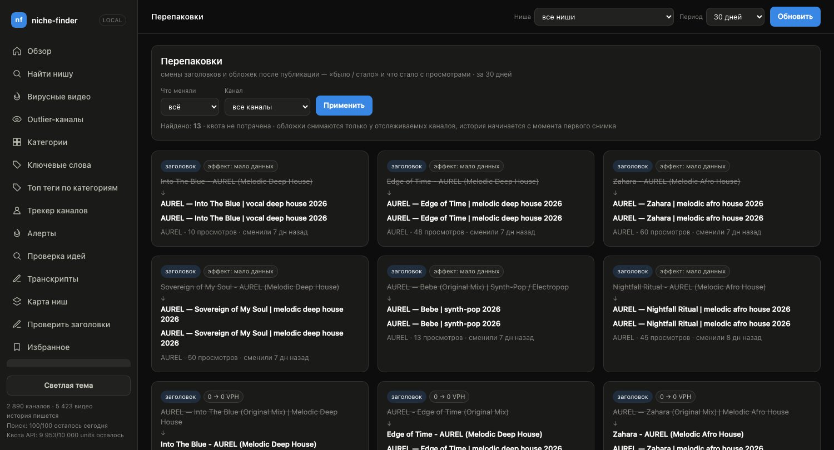Screen dimensions: 834x450
Task: Click the eye icon beside Outlier-каналы
Action: pyautogui.click(x=17, y=119)
